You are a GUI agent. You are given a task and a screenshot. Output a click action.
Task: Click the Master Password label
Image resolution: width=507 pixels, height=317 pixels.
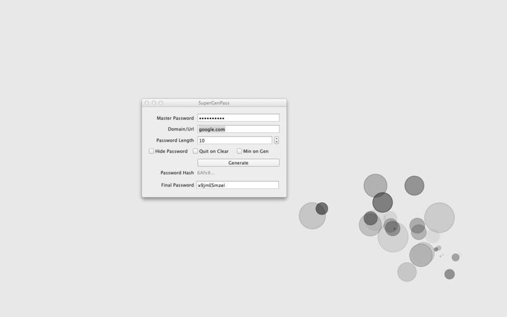coord(176,118)
